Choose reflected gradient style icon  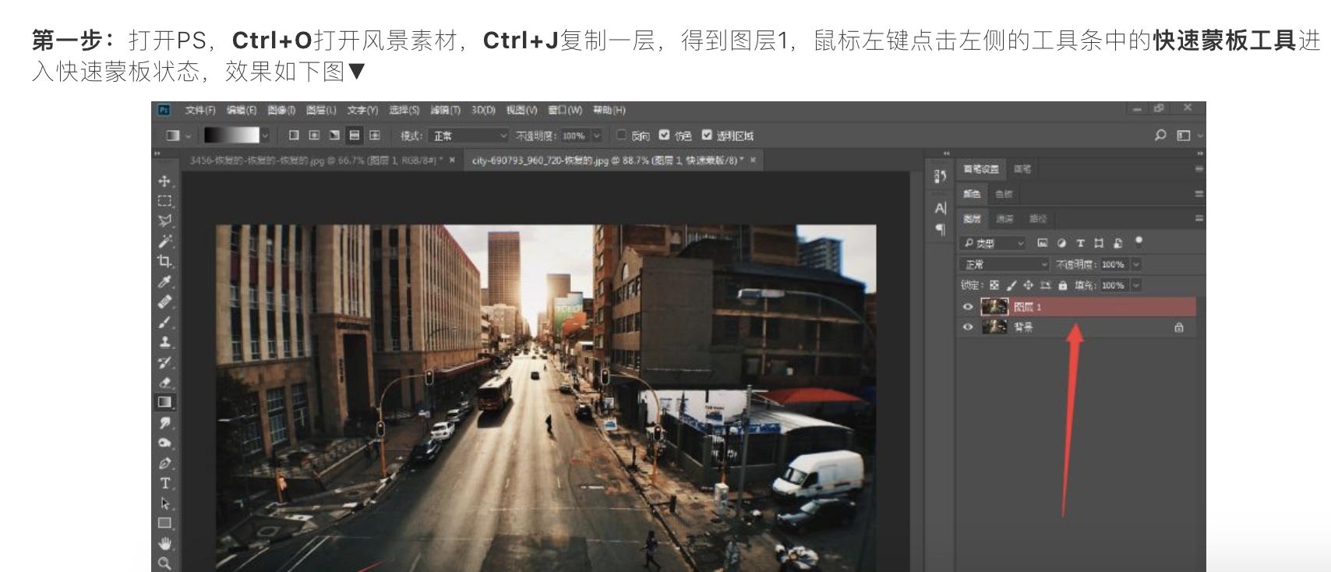(x=355, y=135)
